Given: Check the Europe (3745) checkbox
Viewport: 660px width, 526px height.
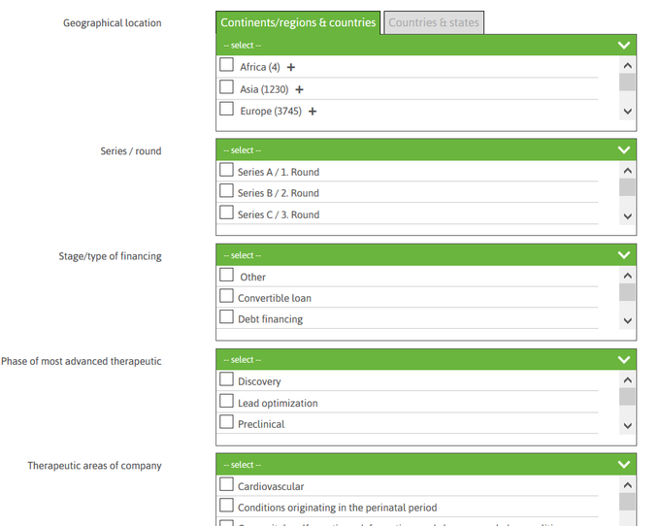Looking at the screenshot, I should [x=226, y=109].
